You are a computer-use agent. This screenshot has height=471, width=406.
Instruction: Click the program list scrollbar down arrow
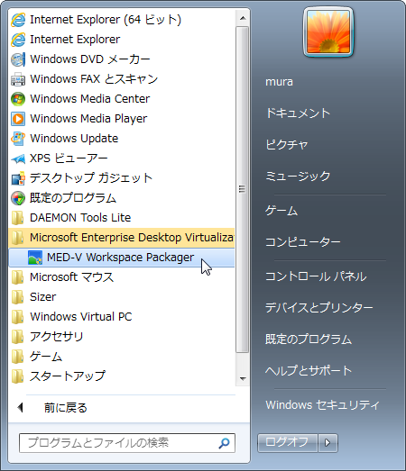pos(243,378)
